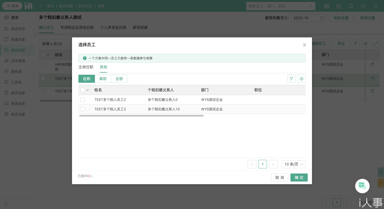This screenshot has width=384, height=209.
Task: Tick the select-all checkbox in the dialog header
Action: [x=83, y=90]
